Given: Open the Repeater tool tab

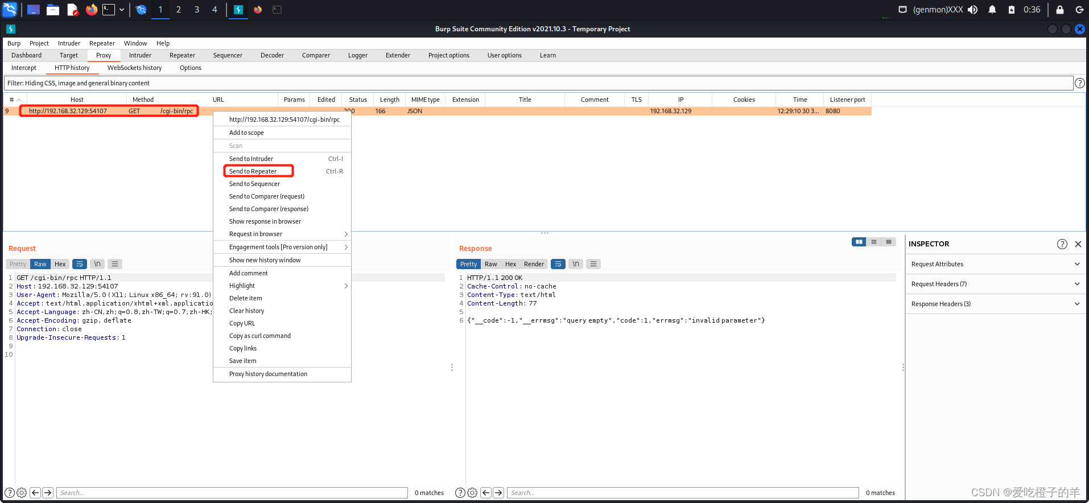Looking at the screenshot, I should click(182, 55).
